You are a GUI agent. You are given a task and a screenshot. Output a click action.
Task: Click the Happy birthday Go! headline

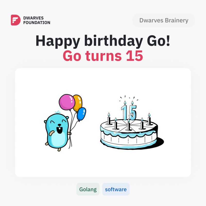103,41
